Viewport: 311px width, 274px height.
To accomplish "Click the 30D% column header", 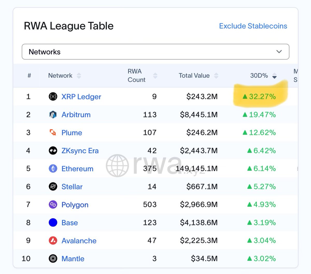I will [x=259, y=76].
